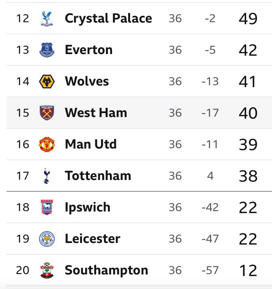The height and width of the screenshot is (289, 272).
Task: Select the Ipswich club crest
Action: click(x=46, y=207)
